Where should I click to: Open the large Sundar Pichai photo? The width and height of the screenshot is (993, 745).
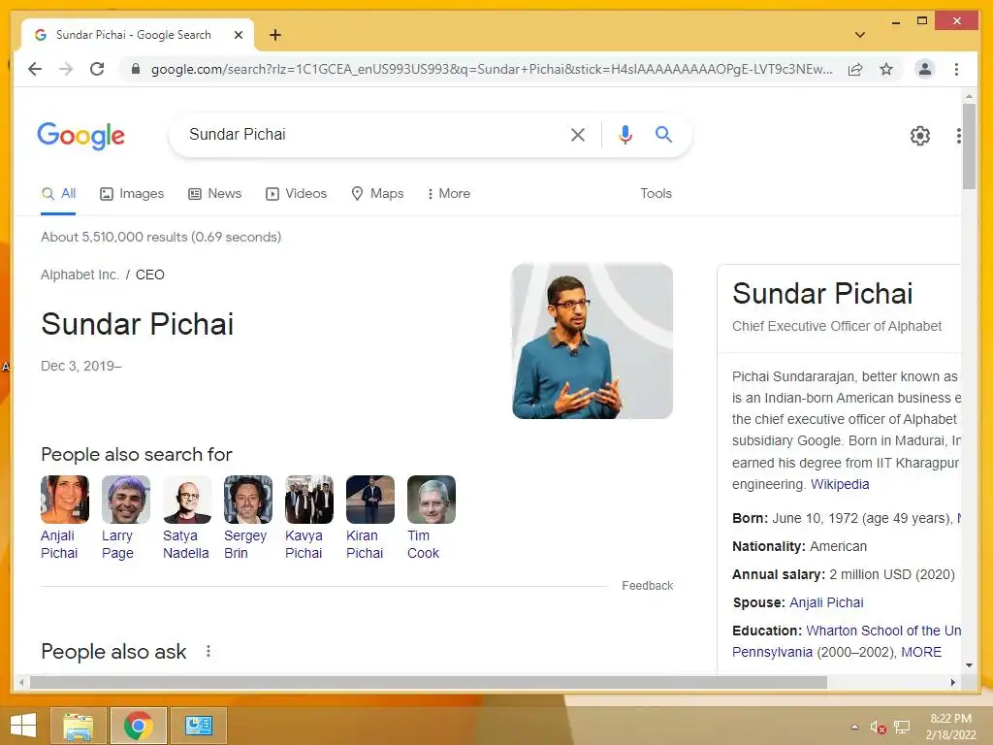593,340
